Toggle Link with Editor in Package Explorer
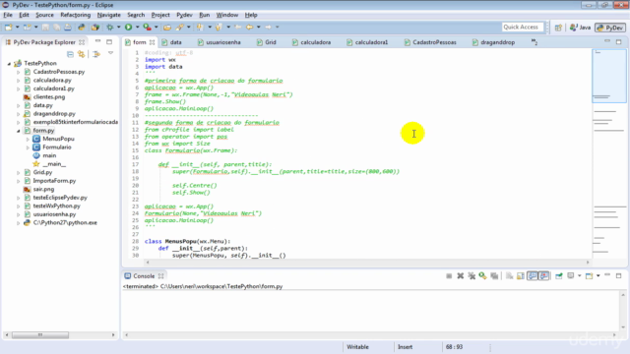This screenshot has width=630, height=354. click(x=82, y=54)
